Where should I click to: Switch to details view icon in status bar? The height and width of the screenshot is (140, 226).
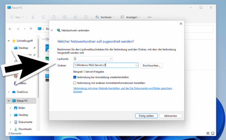[208, 133]
